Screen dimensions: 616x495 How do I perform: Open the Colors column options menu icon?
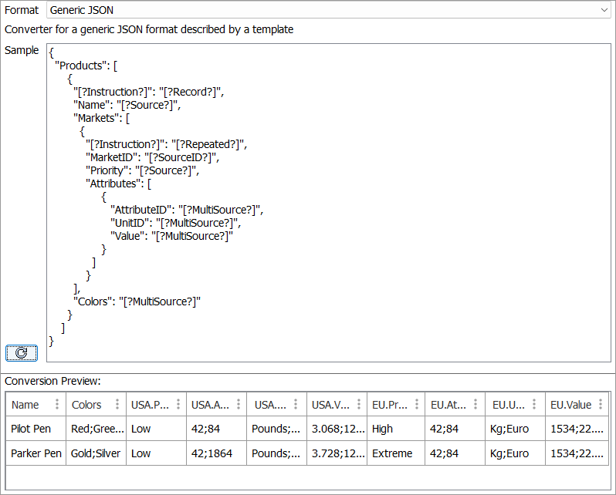point(117,405)
